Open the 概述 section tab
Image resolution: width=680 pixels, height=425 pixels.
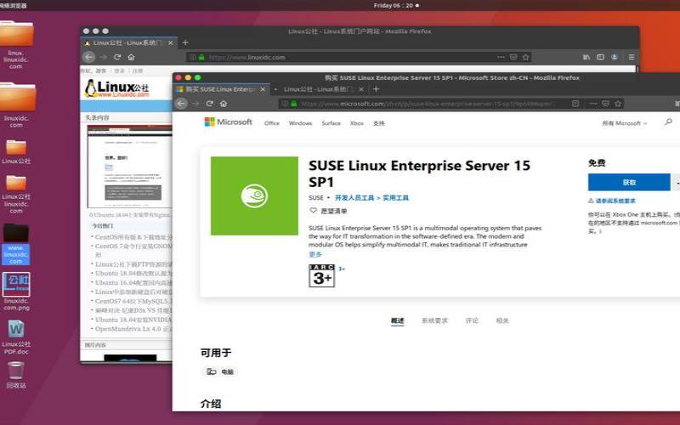click(397, 321)
